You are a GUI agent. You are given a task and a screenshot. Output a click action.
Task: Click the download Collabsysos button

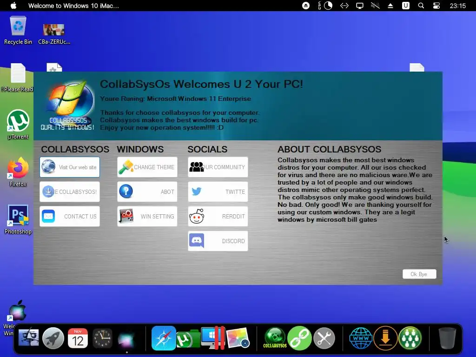pyautogui.click(x=70, y=192)
